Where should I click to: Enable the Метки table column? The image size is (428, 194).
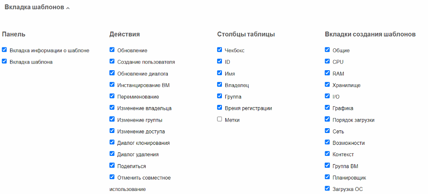click(219, 119)
